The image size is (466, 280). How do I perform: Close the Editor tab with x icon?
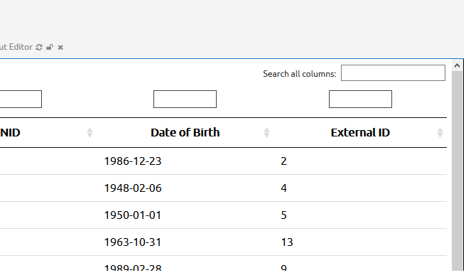click(x=60, y=48)
